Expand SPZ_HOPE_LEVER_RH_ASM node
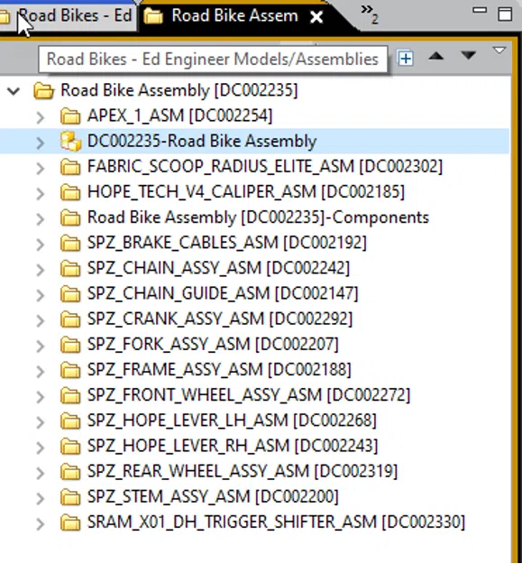522x564 pixels. 41,448
